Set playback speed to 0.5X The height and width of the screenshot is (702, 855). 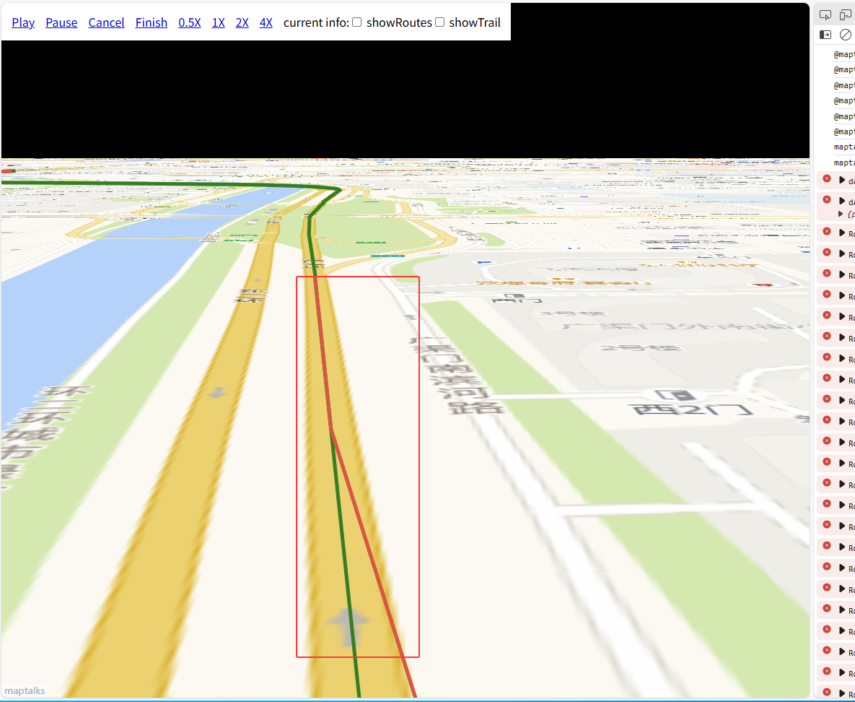point(189,22)
